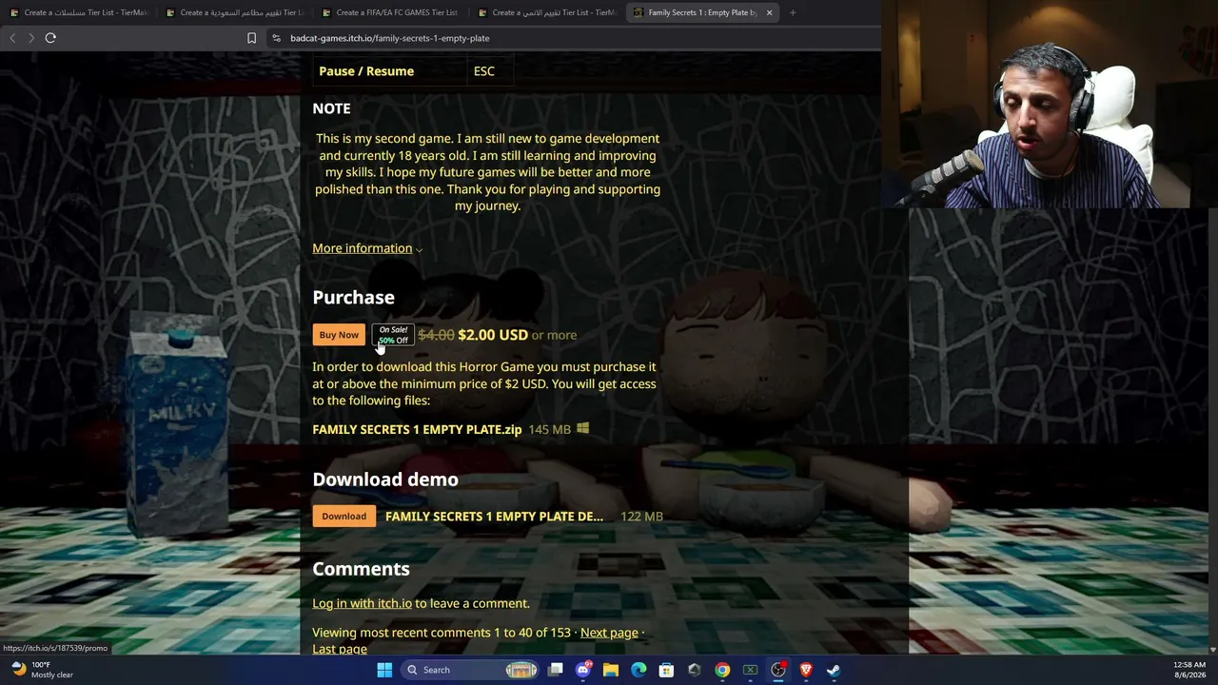This screenshot has width=1218, height=685.
Task: Go back to the previous page
Action: pos(12,38)
